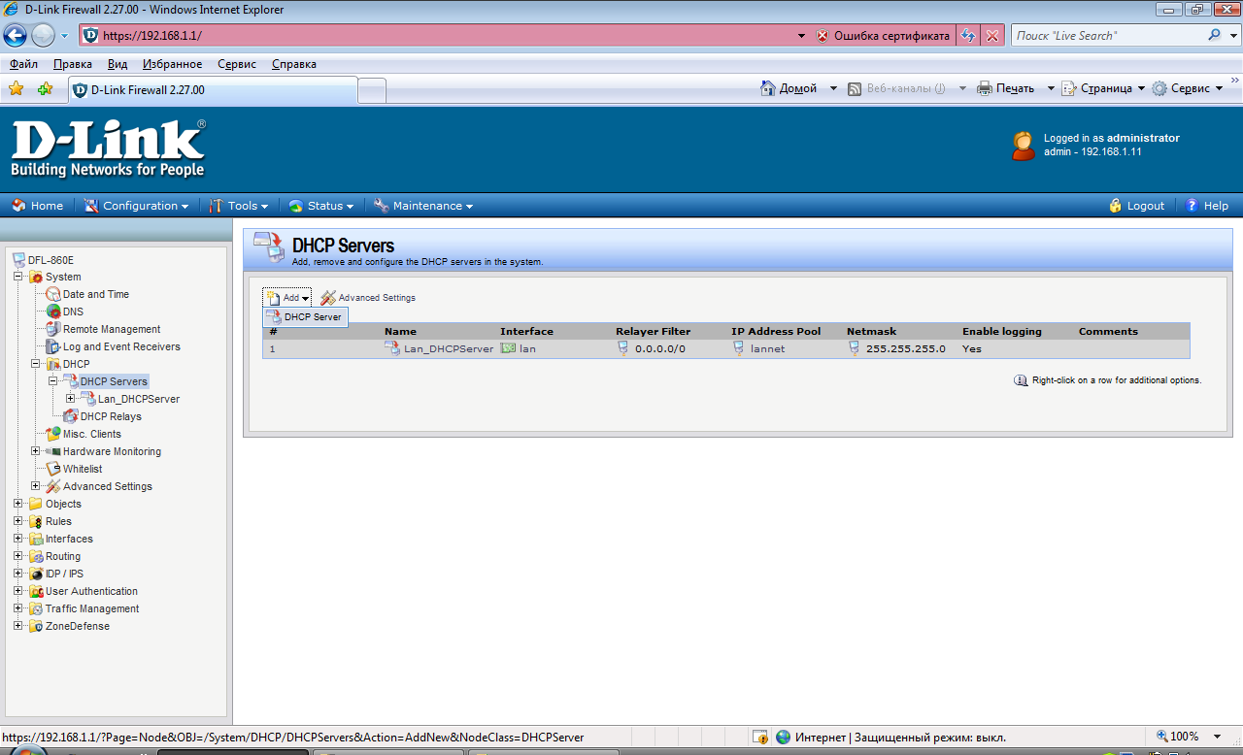Click the Live Search input box

[1108, 36]
